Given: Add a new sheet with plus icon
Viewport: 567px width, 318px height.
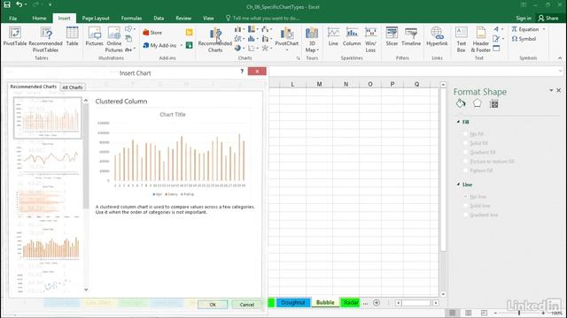Looking at the screenshot, I should [x=377, y=303].
